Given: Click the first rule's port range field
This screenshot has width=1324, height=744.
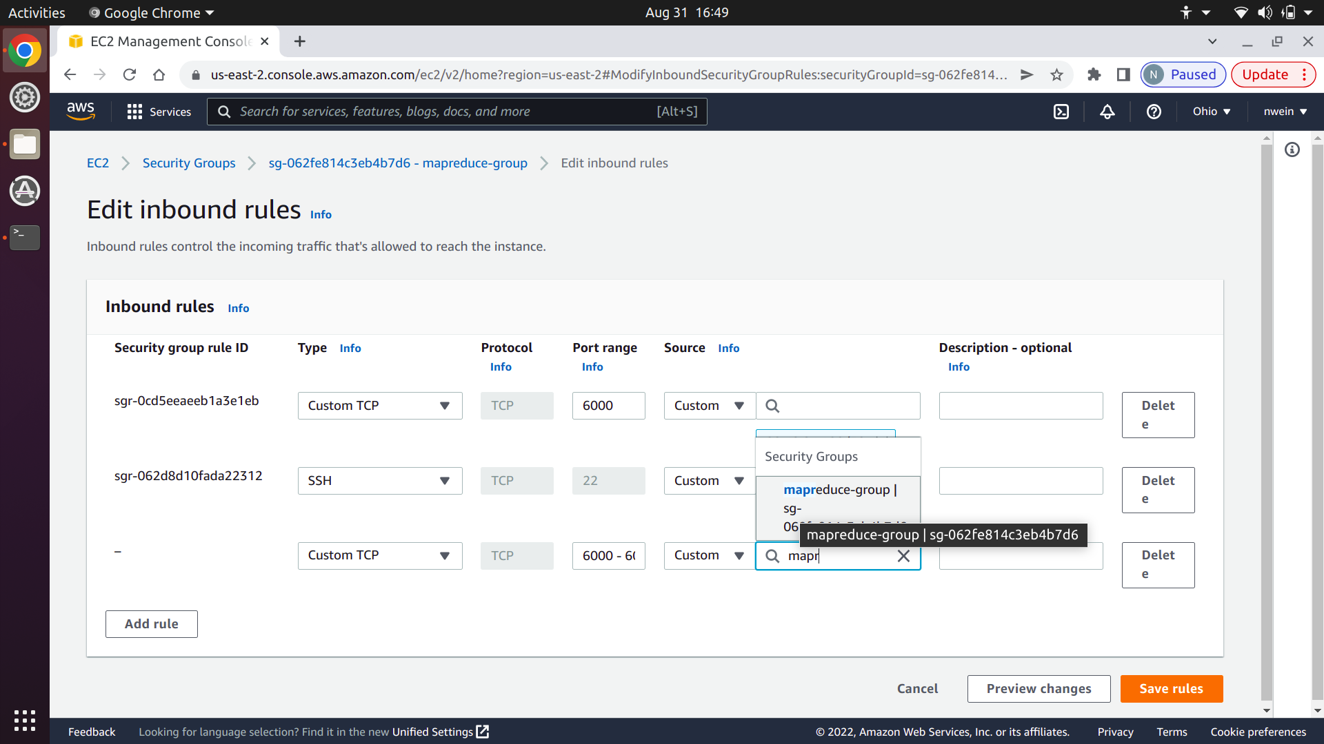Looking at the screenshot, I should coord(608,406).
